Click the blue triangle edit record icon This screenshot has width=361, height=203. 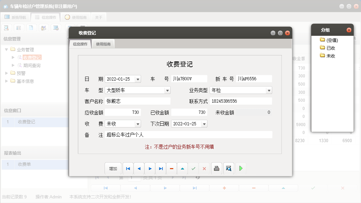coord(182,168)
